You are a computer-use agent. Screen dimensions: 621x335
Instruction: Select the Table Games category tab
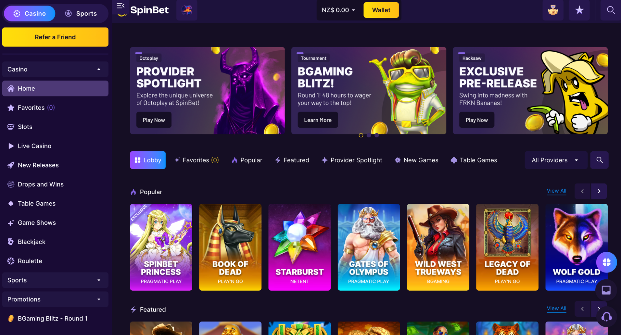point(474,160)
